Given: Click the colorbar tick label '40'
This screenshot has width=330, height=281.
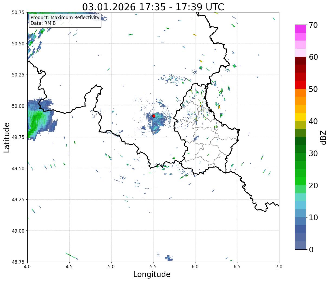Looking at the screenshot, I should click(x=313, y=121).
